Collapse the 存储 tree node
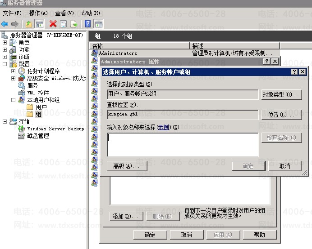 pos(5,121)
